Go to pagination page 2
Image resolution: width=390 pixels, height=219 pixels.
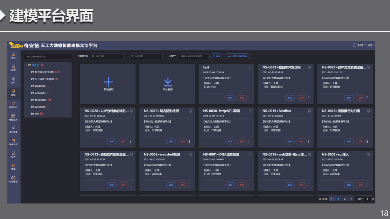(x=345, y=199)
